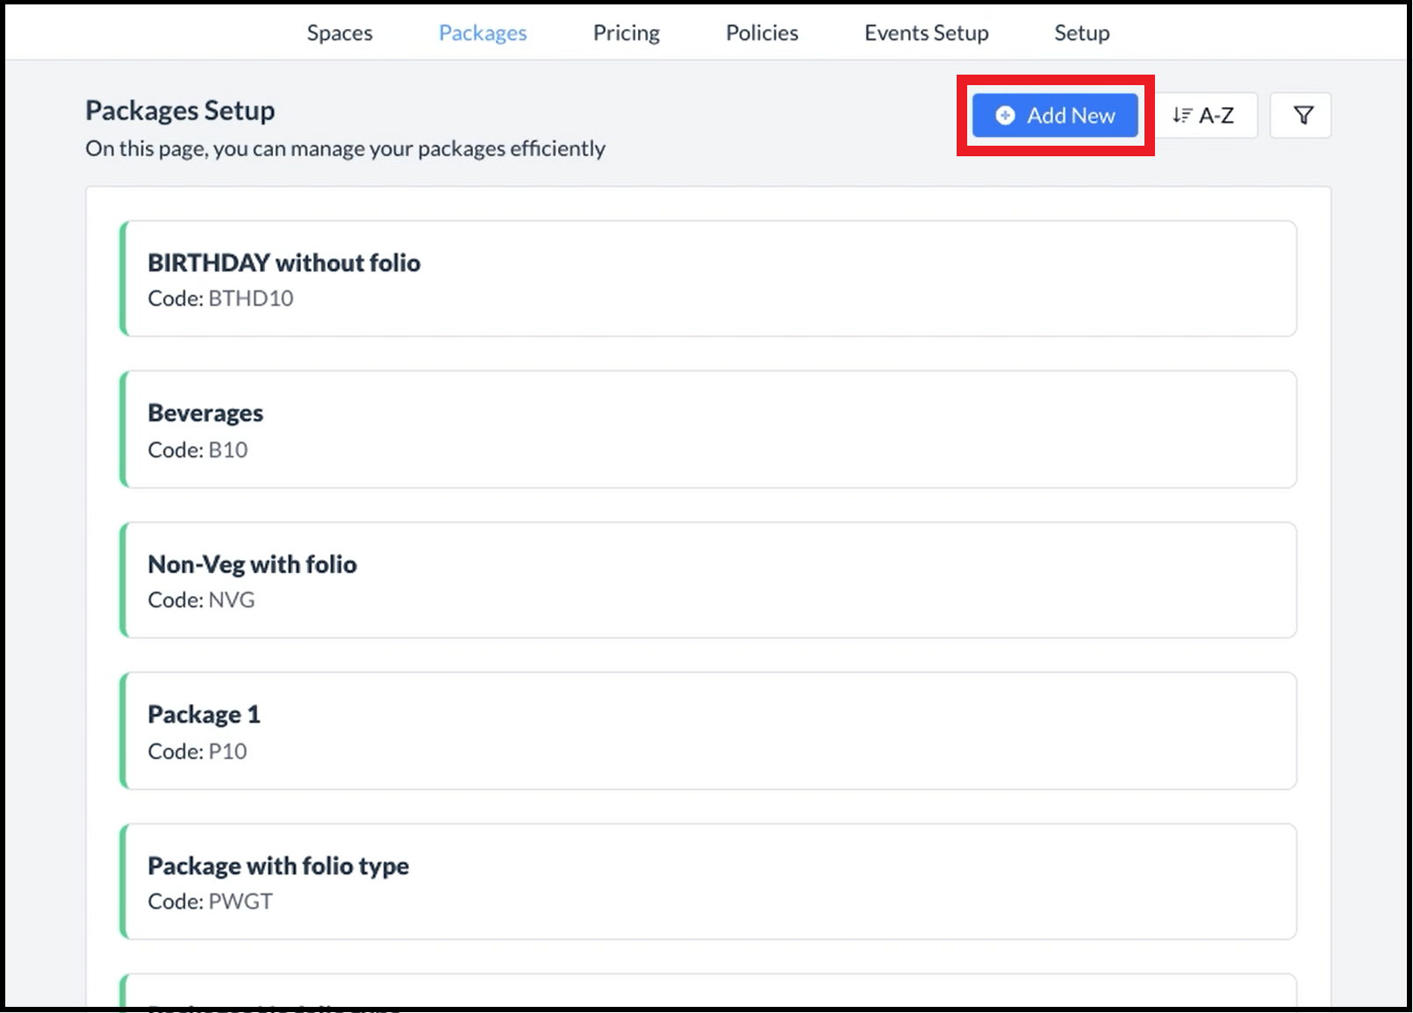Open the package filter funnel icon

coord(1302,116)
